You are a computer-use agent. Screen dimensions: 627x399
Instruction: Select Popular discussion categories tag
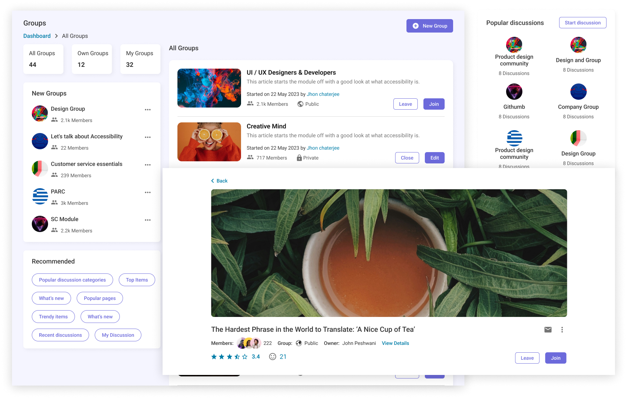click(72, 280)
